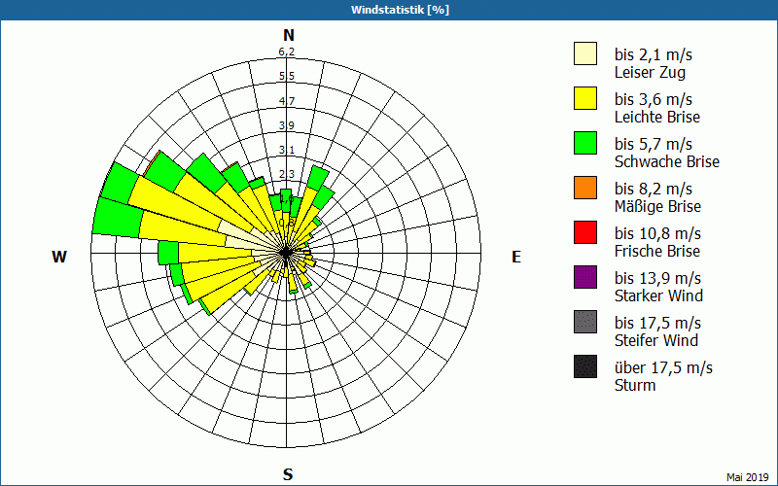Image resolution: width=778 pixels, height=486 pixels.
Task: Click the 'Sturm' legend label
Action: [635, 385]
